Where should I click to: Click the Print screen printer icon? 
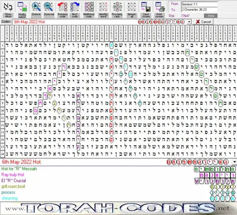pos(160,7)
